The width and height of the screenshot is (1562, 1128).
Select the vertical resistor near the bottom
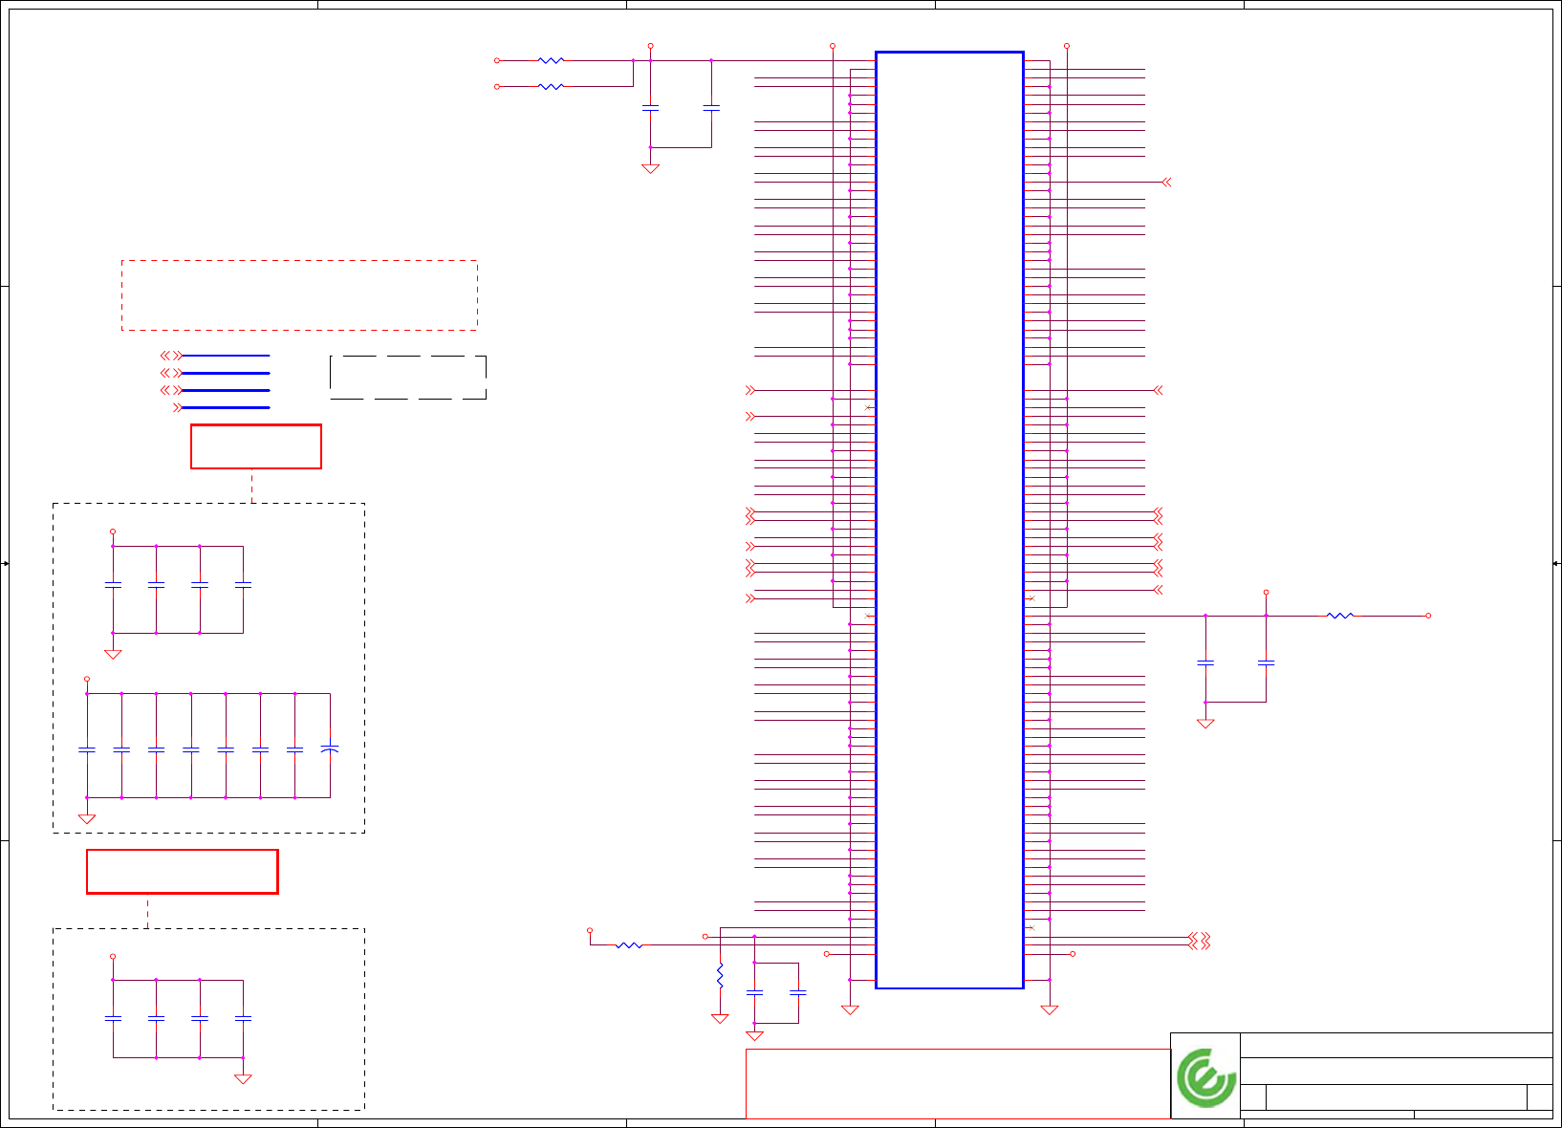point(720,976)
